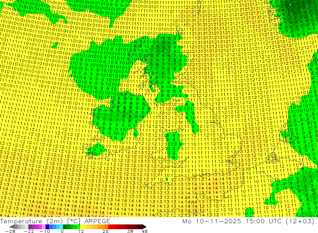Click the -10 legend scale label
This screenshot has height=233, width=318.
click(x=45, y=231)
